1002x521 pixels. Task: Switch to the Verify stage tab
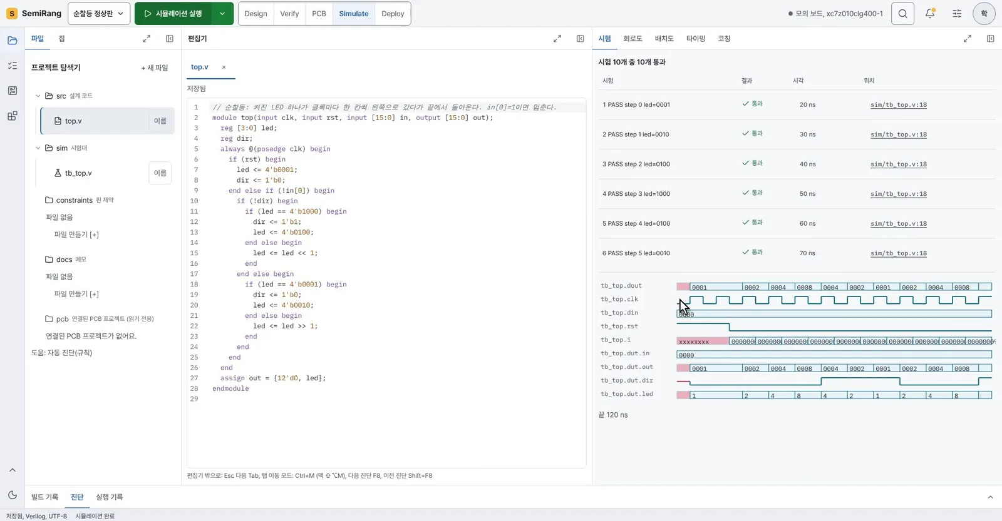click(x=289, y=14)
